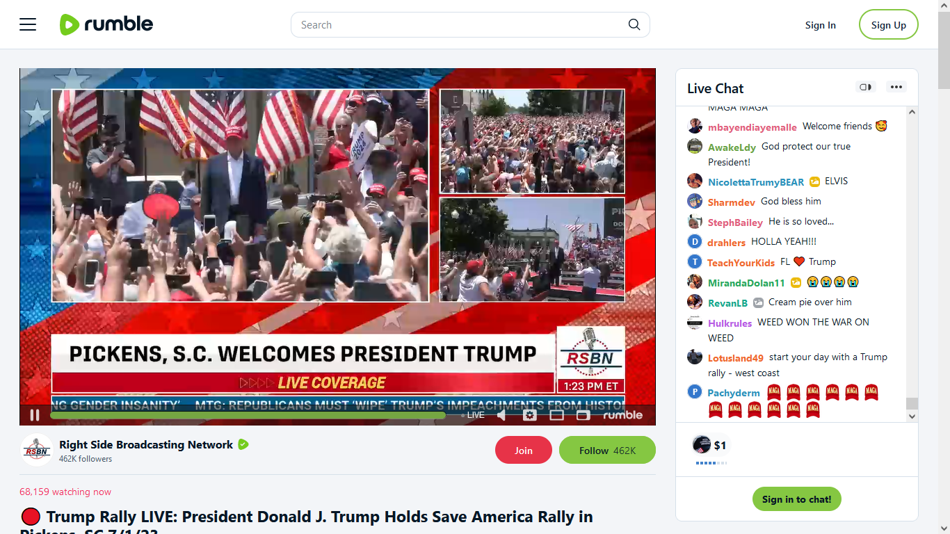This screenshot has height=534, width=950.
Task: Click username StephBailey in chat
Action: coord(735,222)
